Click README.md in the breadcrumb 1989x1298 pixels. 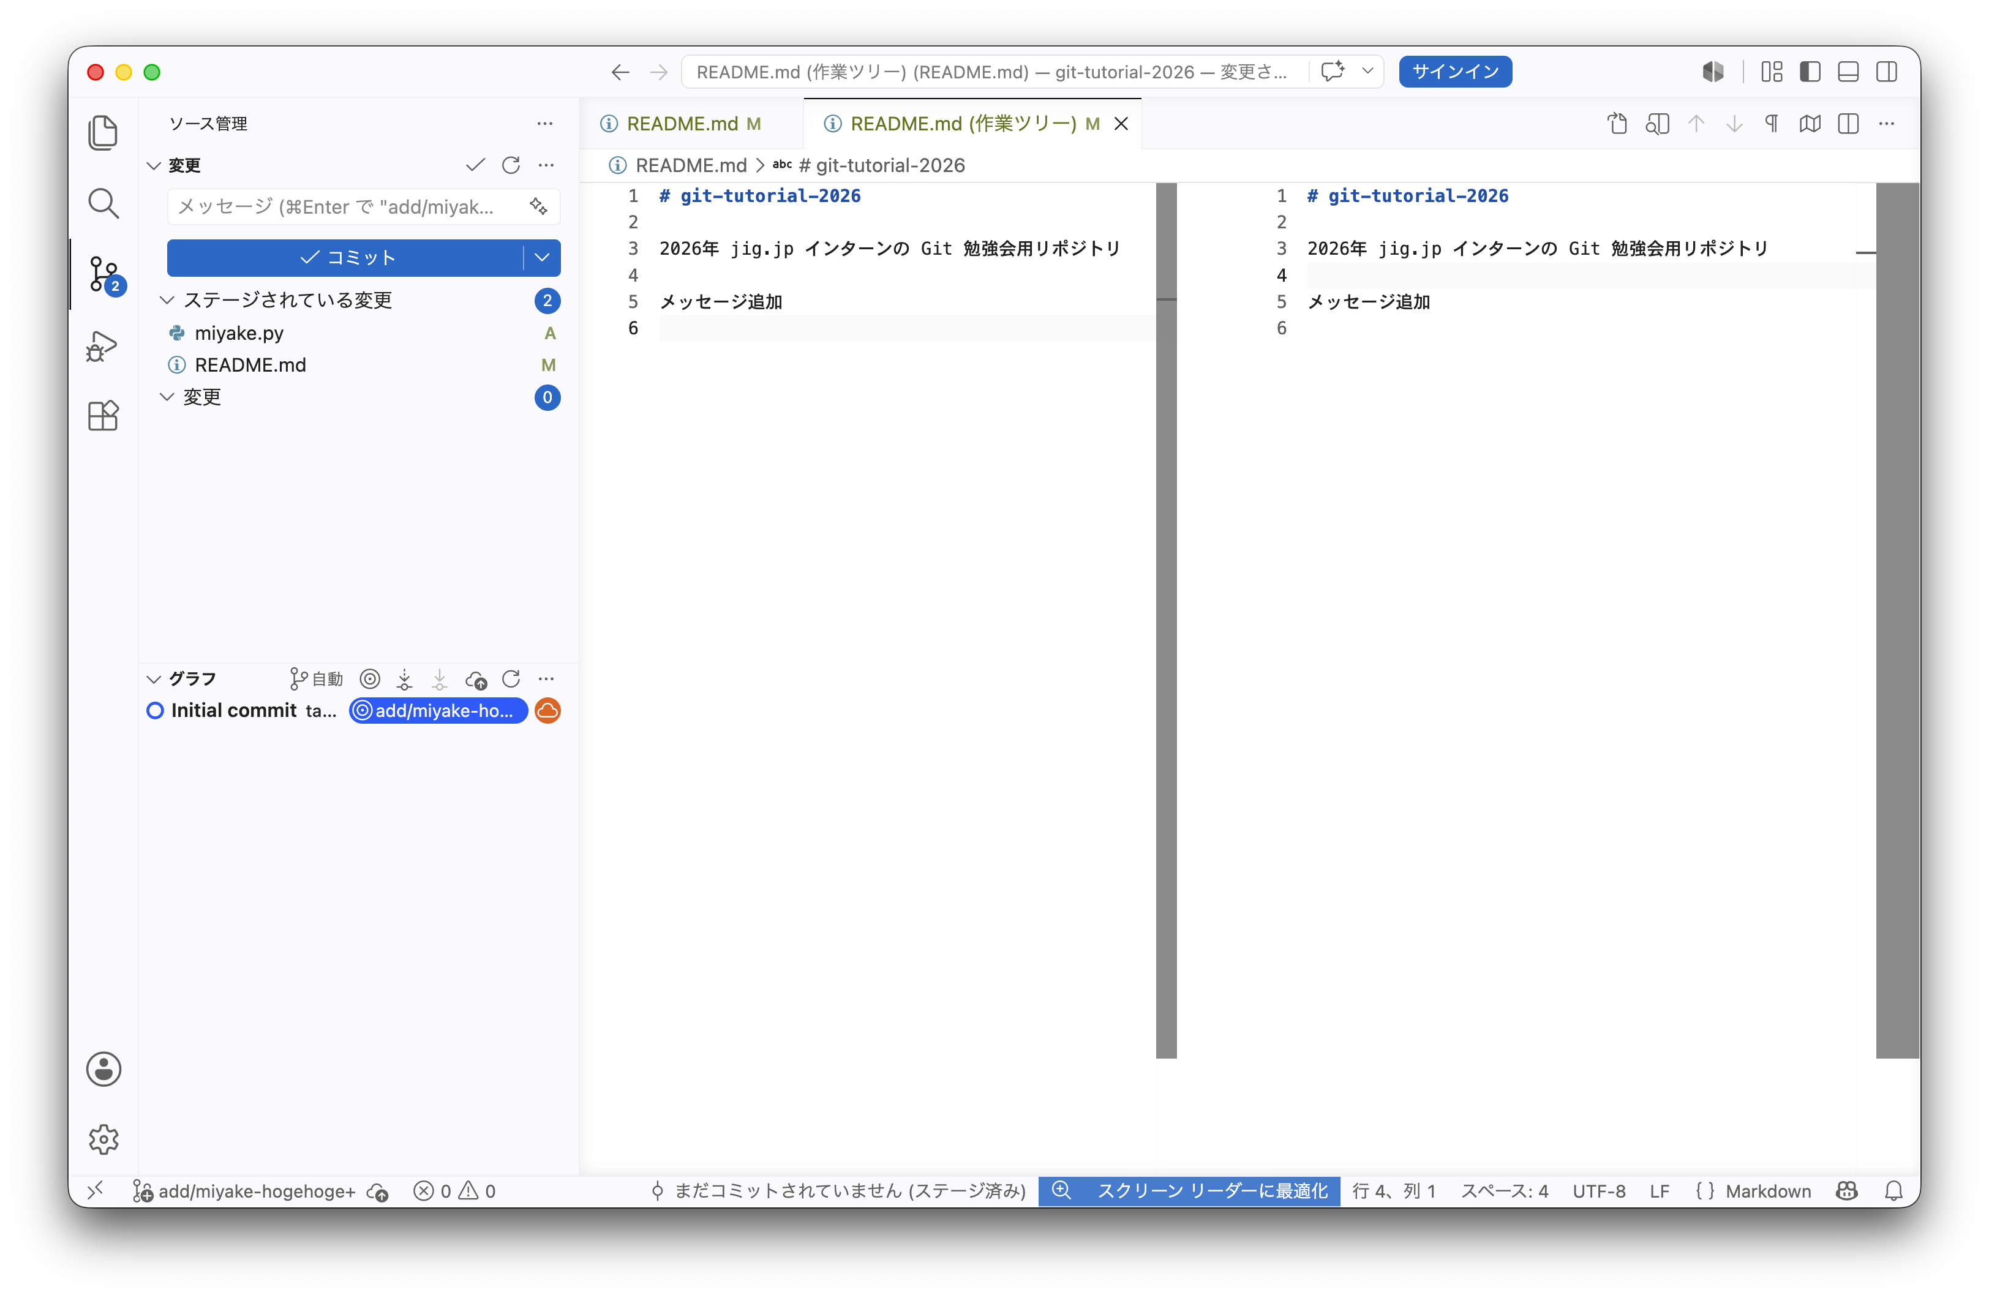(x=690, y=165)
